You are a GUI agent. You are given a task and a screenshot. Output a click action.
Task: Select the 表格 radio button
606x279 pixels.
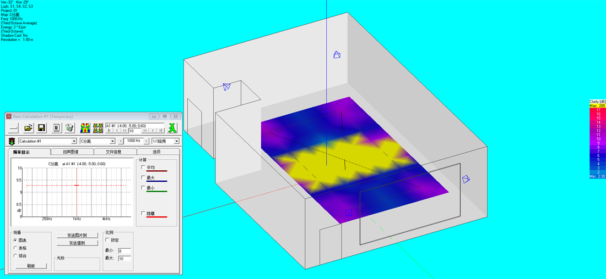pos(15,248)
